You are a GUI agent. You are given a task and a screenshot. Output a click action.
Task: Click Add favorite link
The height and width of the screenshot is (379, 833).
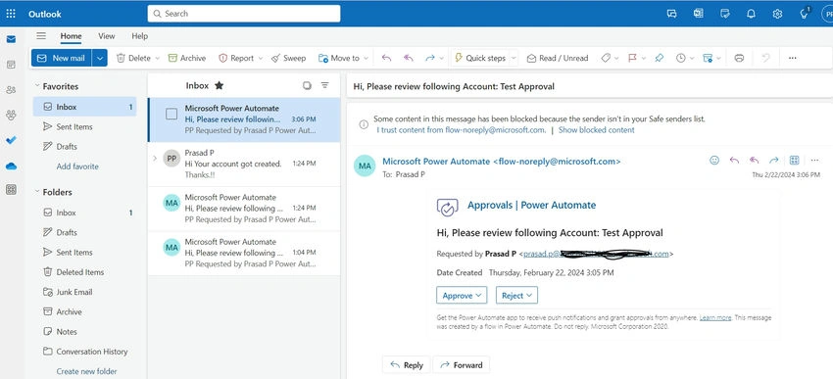pyautogui.click(x=77, y=166)
